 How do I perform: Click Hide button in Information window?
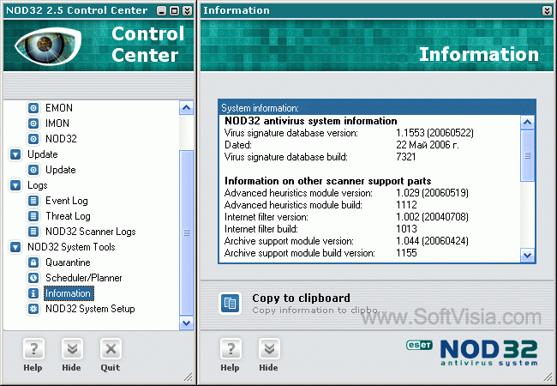(269, 349)
